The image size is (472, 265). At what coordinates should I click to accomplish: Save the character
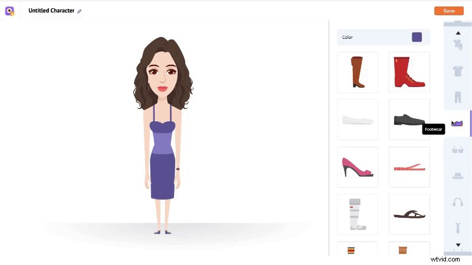point(448,11)
